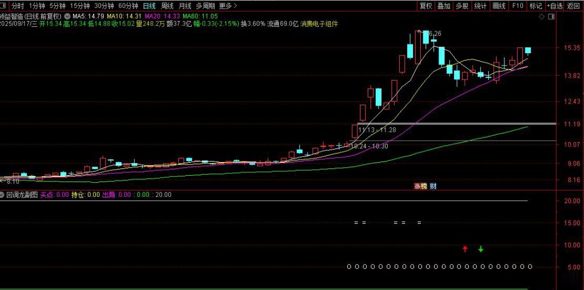Expand the 回调龙副图 indicator dropdown icon

pyautogui.click(x=3, y=195)
